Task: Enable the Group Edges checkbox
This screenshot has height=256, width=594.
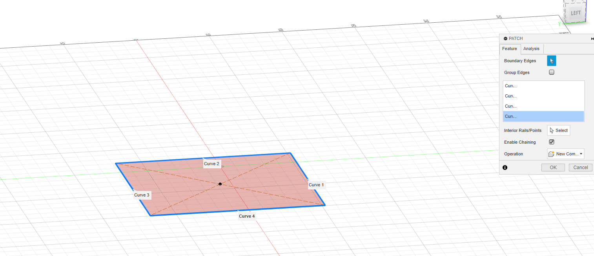Action: point(552,72)
